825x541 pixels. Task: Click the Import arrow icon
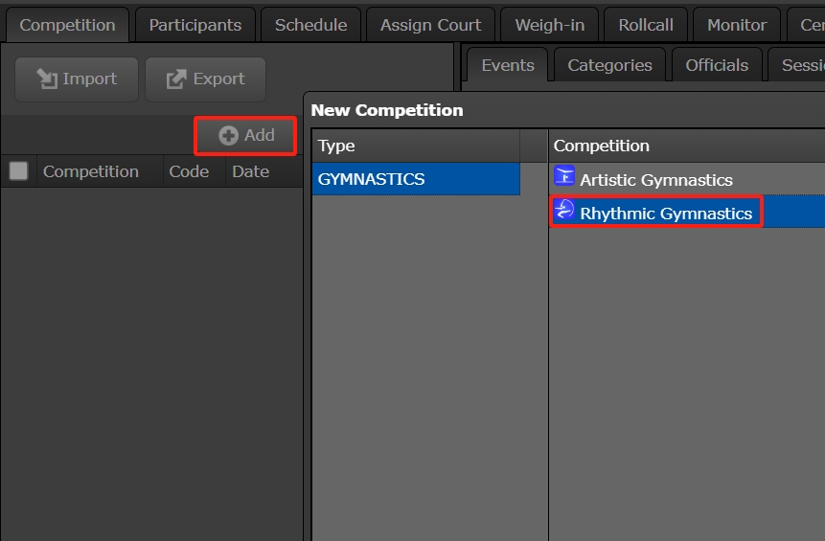tap(47, 79)
